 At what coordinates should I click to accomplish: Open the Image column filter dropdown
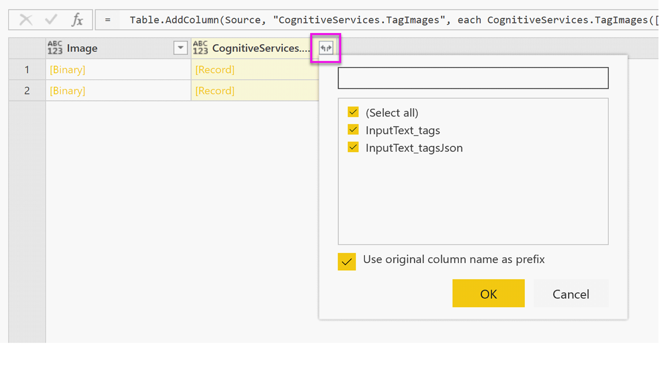pyautogui.click(x=180, y=48)
